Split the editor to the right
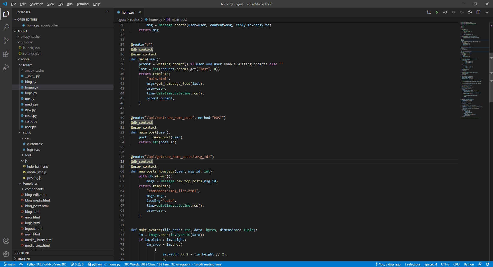Screen dimensions: 493x267 click(x=478, y=12)
